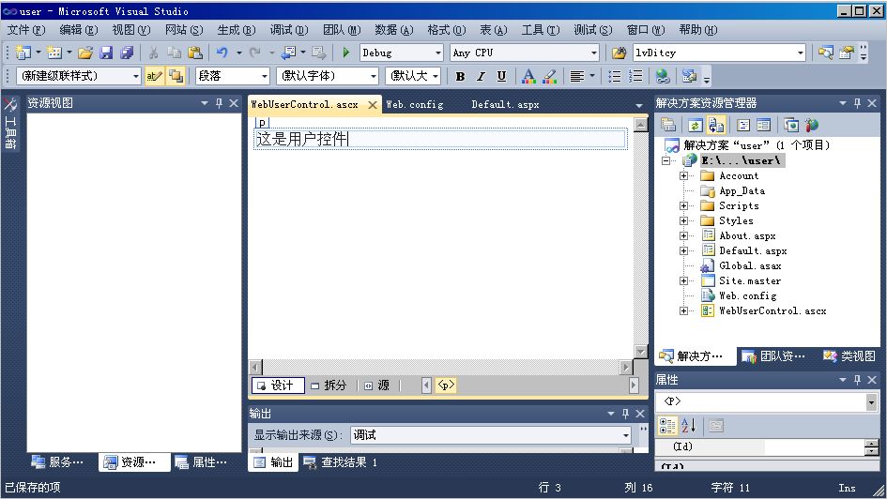Switch to Design view
This screenshot has height=499, width=887.
pos(278,386)
